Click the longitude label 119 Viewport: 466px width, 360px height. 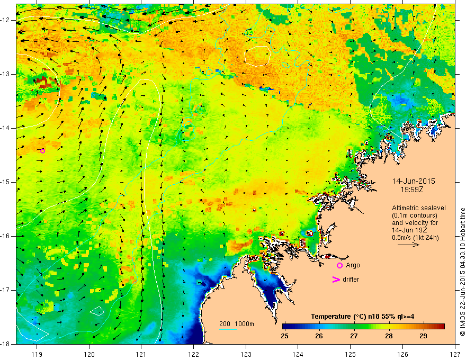[x=37, y=354]
